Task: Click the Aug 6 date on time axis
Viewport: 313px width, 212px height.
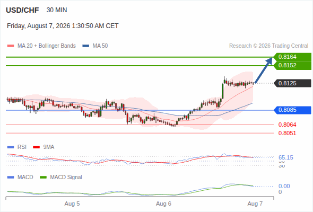Action: click(163, 204)
